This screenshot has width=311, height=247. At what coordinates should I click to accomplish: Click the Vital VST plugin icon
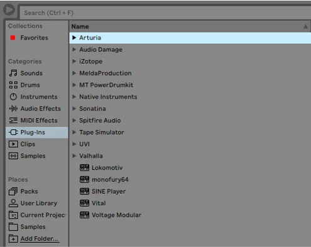(x=85, y=203)
